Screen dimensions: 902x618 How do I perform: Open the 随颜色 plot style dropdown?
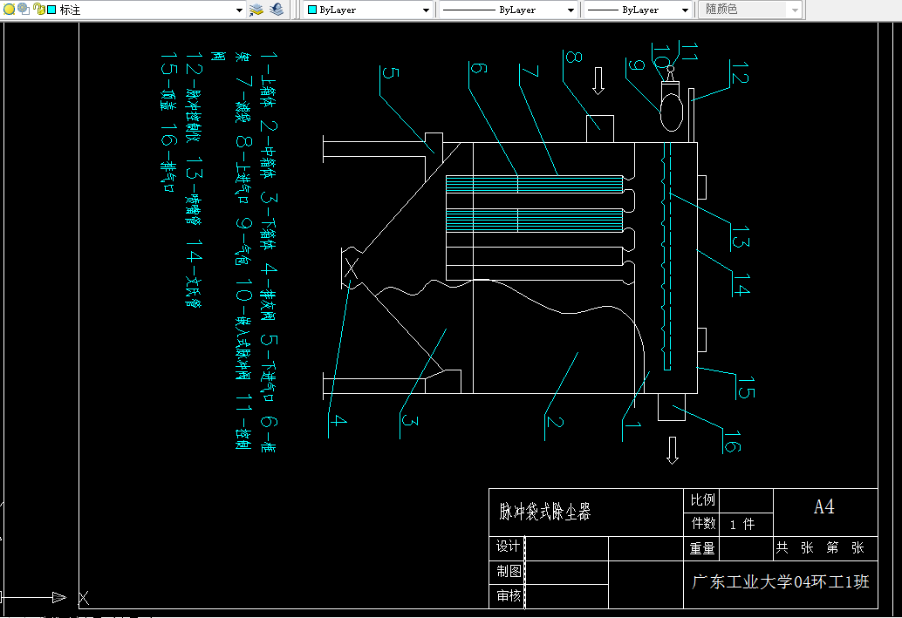point(795,10)
